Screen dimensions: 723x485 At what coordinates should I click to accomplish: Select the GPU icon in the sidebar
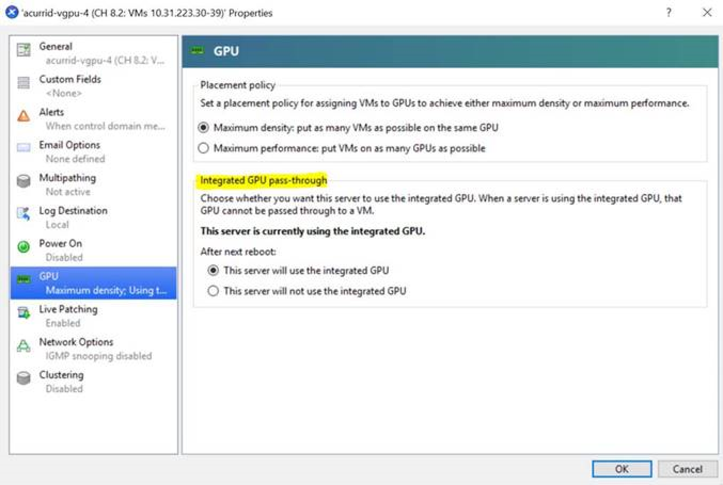23,279
